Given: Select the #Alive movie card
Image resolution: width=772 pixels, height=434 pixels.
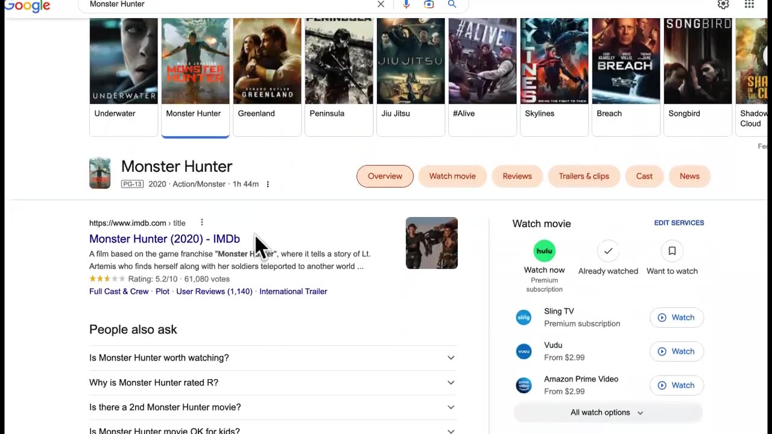Looking at the screenshot, I should pyautogui.click(x=482, y=77).
